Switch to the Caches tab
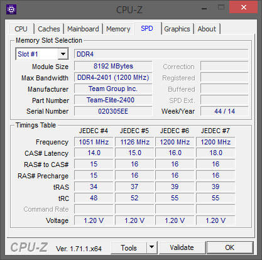Viewport: 262px width, 260px height. (x=49, y=29)
